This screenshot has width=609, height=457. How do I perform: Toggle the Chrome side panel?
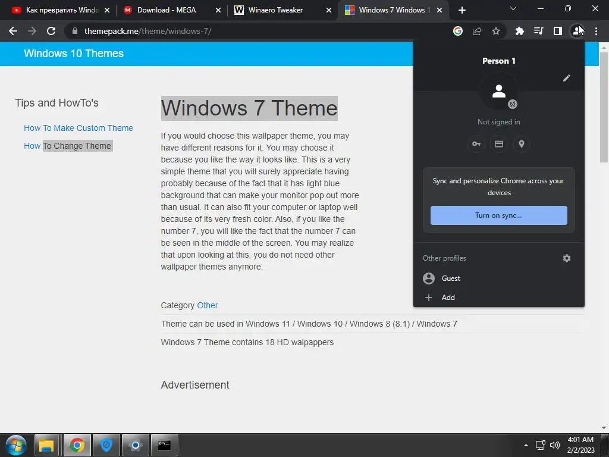tap(557, 31)
